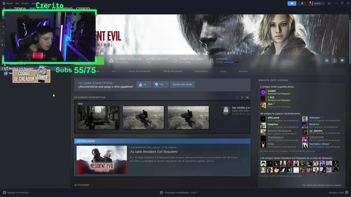Expand the czerito account dropdown
Screen dimensions: 351x197
coord(318,3)
